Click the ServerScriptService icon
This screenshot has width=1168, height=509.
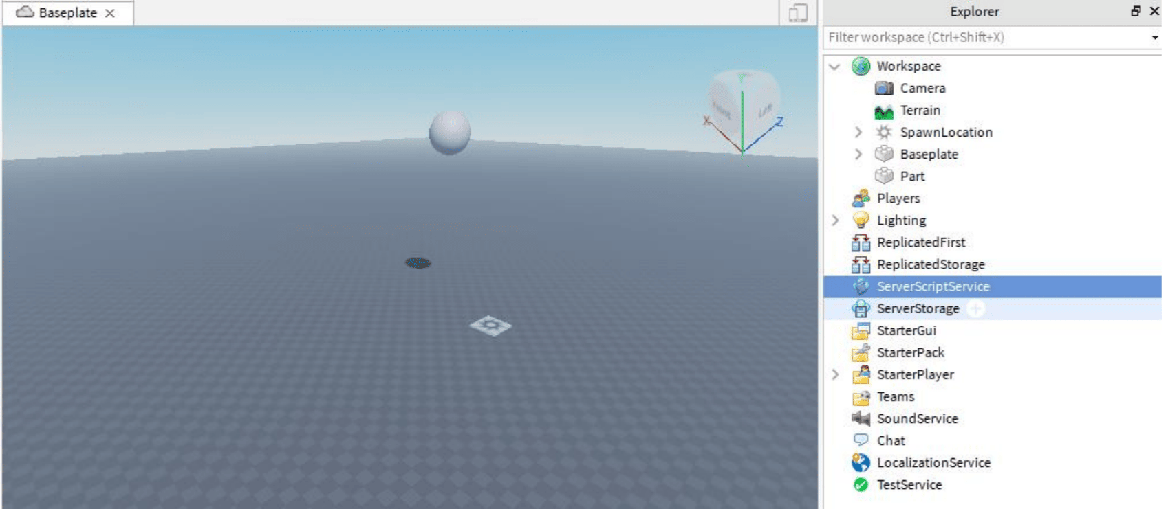pos(861,286)
